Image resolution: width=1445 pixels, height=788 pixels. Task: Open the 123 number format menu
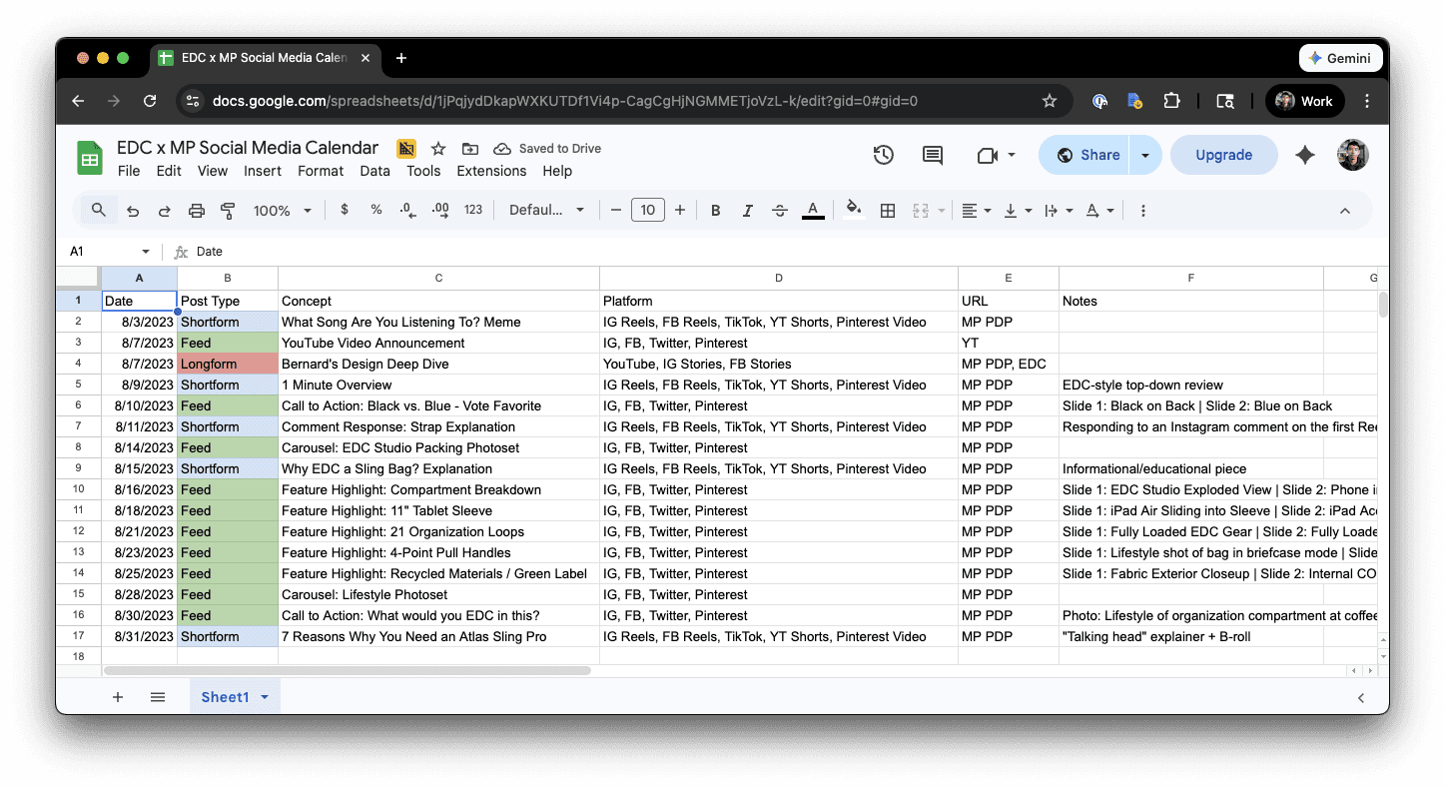pyautogui.click(x=473, y=210)
